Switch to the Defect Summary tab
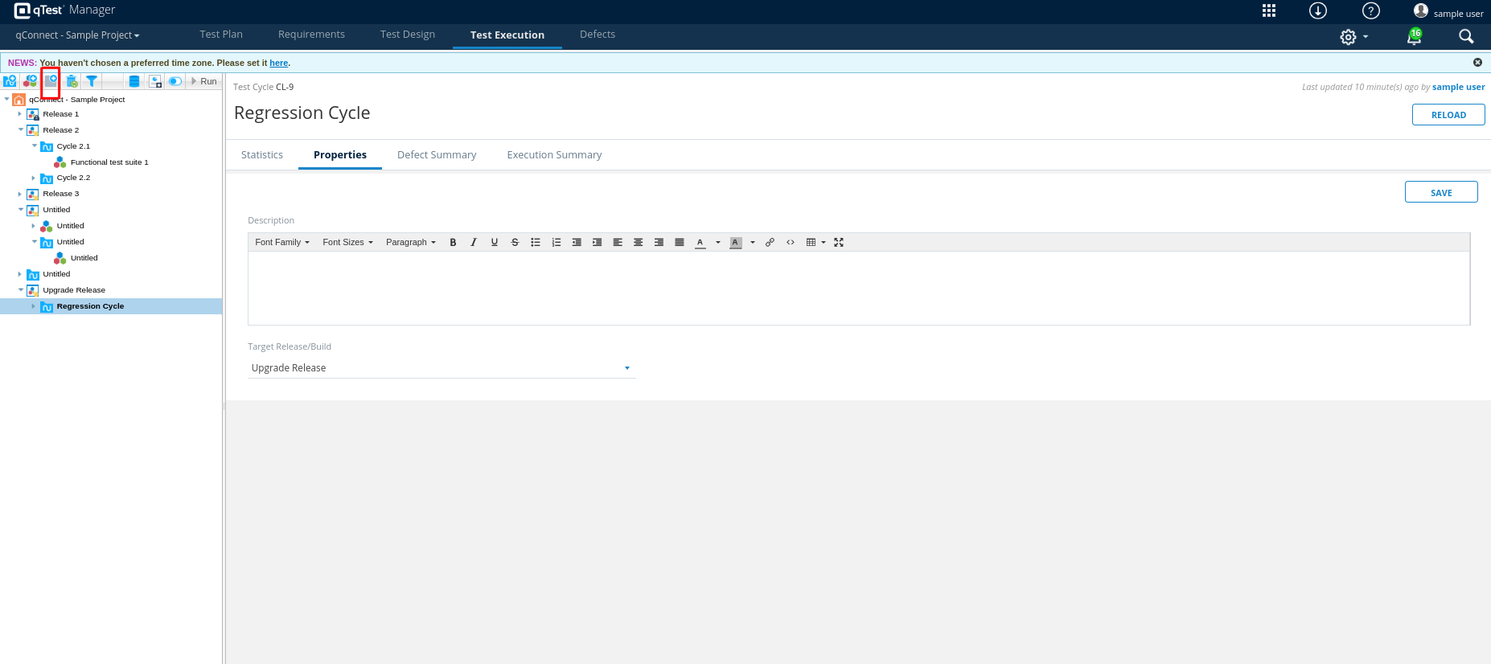The image size is (1491, 664). point(436,155)
